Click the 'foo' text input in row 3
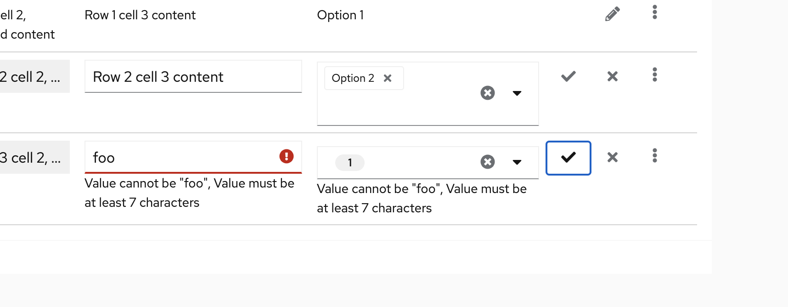 tap(193, 157)
